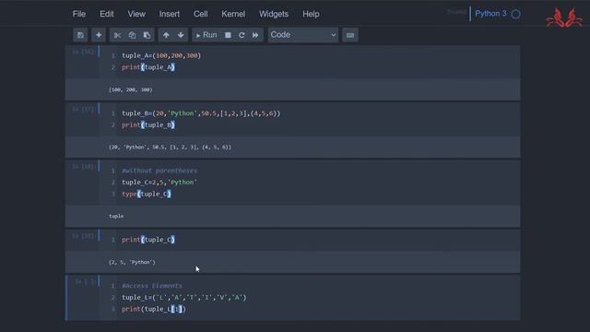Move selected cell up arrow

pos(166,35)
